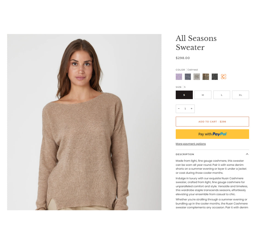This screenshot has height=244, width=265.
Task: Decrease quantity with the minus button
Action: [179, 109]
